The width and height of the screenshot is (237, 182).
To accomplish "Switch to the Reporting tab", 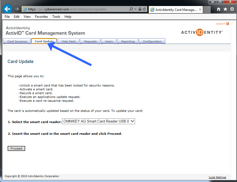I will click(128, 41).
